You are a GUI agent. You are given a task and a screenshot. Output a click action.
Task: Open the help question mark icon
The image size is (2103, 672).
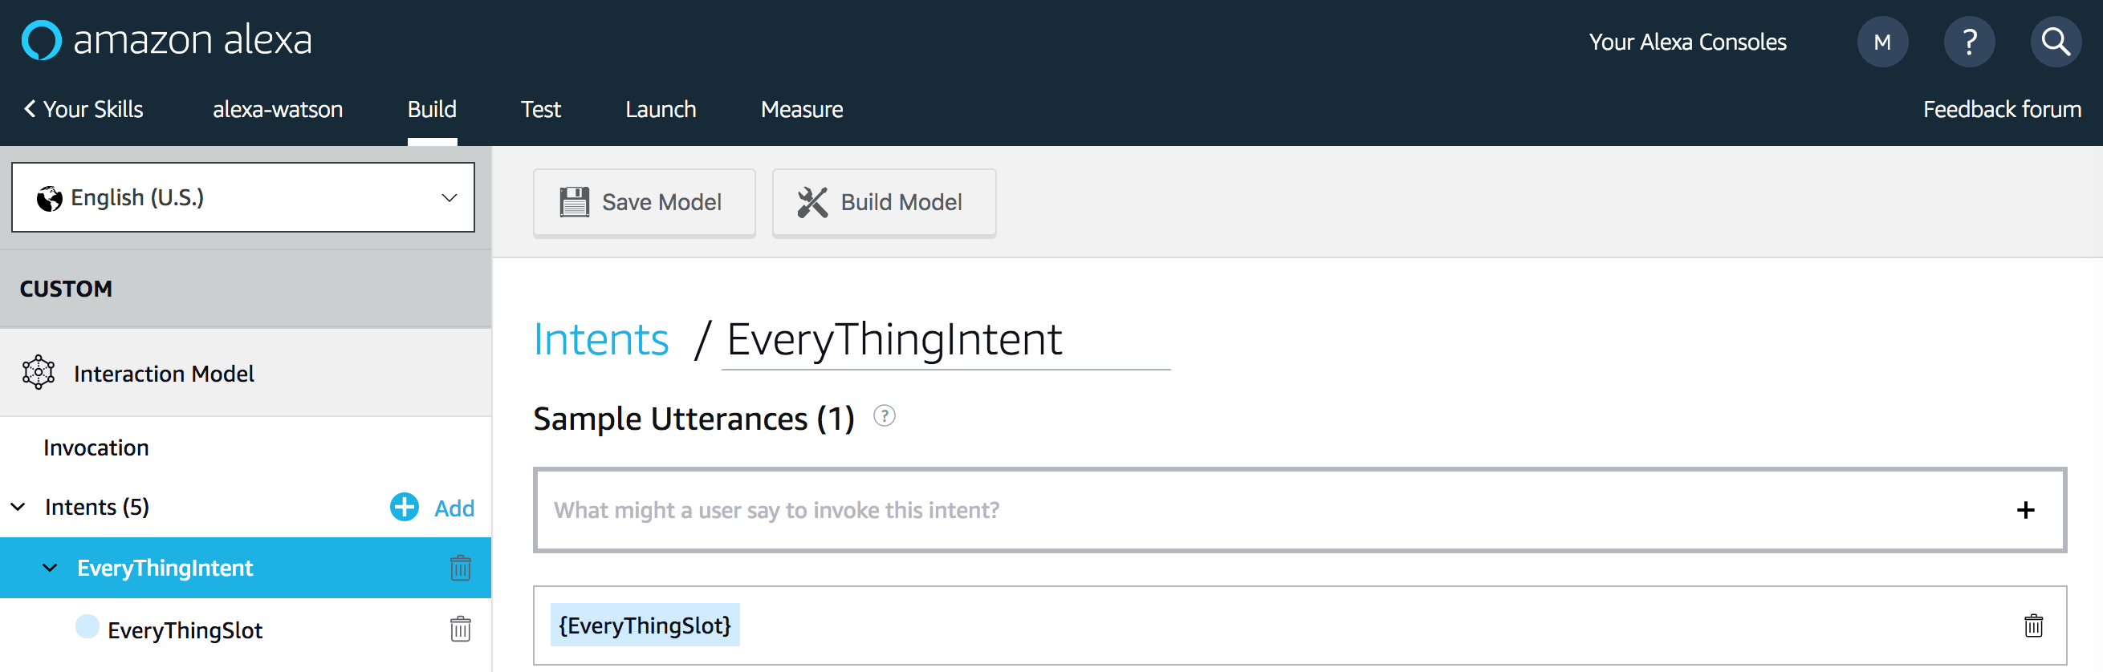[1968, 42]
